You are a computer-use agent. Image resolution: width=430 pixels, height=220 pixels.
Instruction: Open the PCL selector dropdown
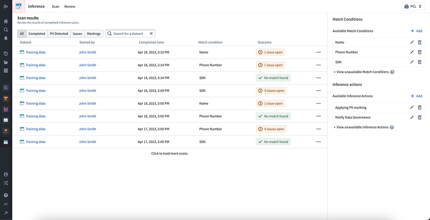click(x=413, y=6)
